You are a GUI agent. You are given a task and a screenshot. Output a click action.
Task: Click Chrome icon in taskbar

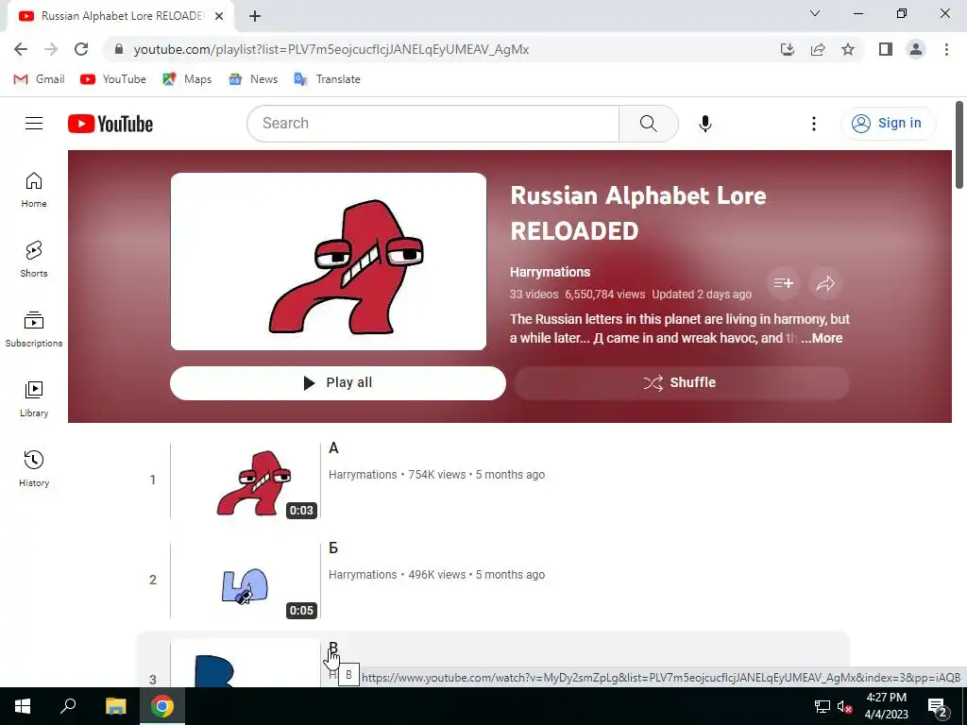162,706
